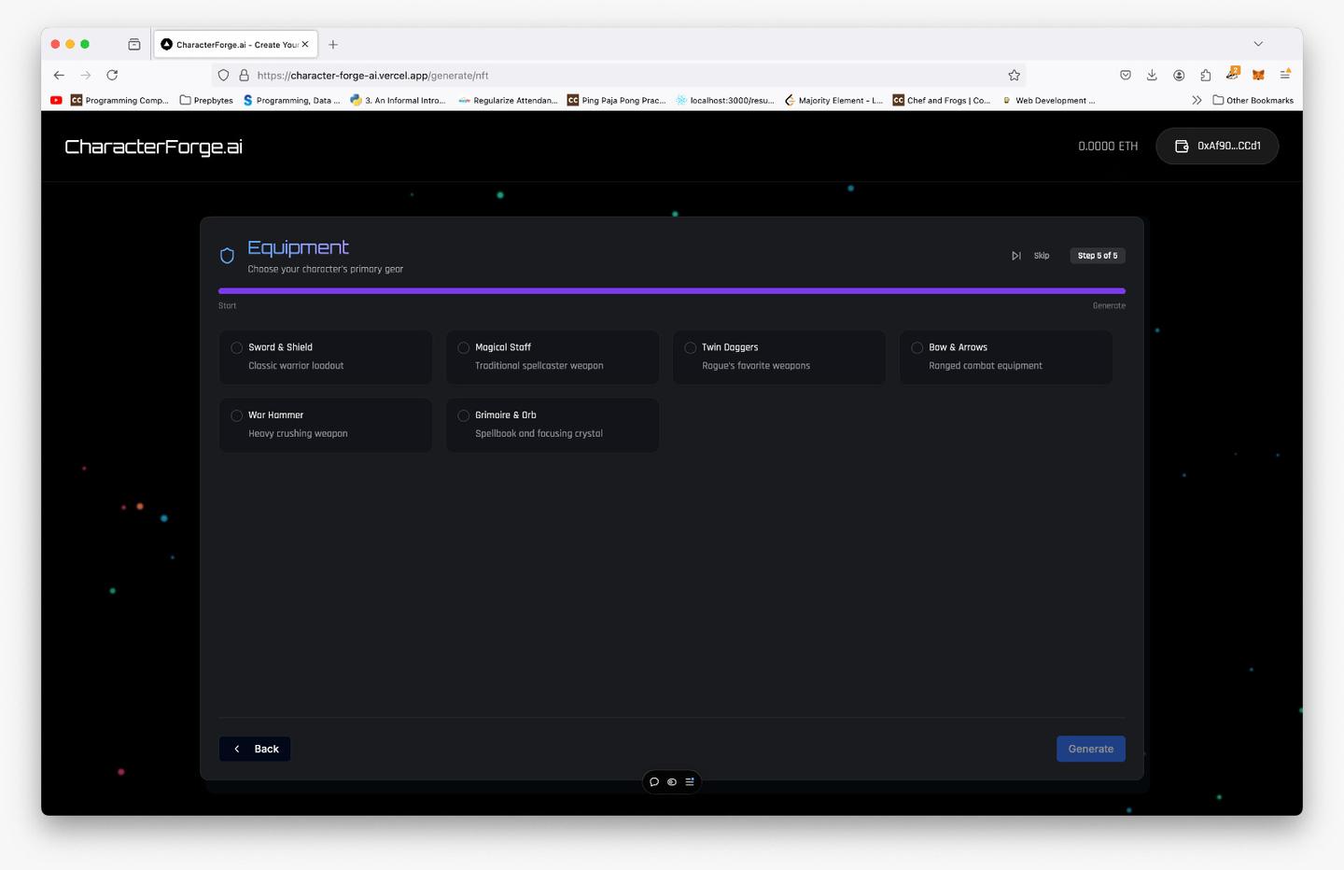The width and height of the screenshot is (1344, 870).
Task: Open the Firefox View icon
Action: click(x=134, y=44)
